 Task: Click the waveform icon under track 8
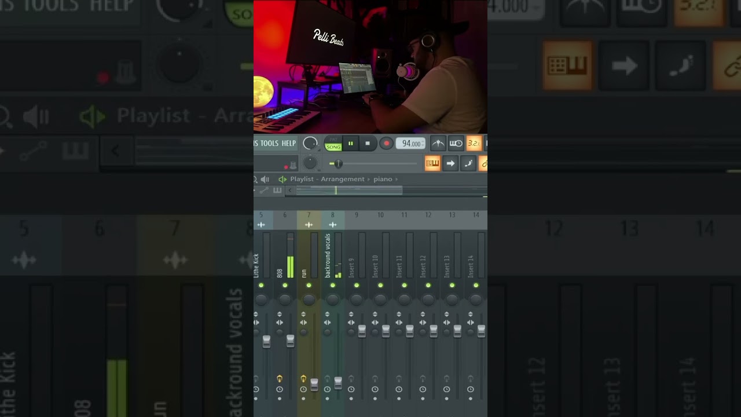point(332,225)
